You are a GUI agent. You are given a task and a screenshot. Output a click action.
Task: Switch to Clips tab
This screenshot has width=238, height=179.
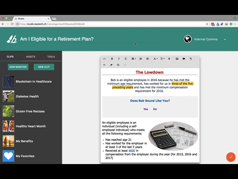click(x=10, y=57)
